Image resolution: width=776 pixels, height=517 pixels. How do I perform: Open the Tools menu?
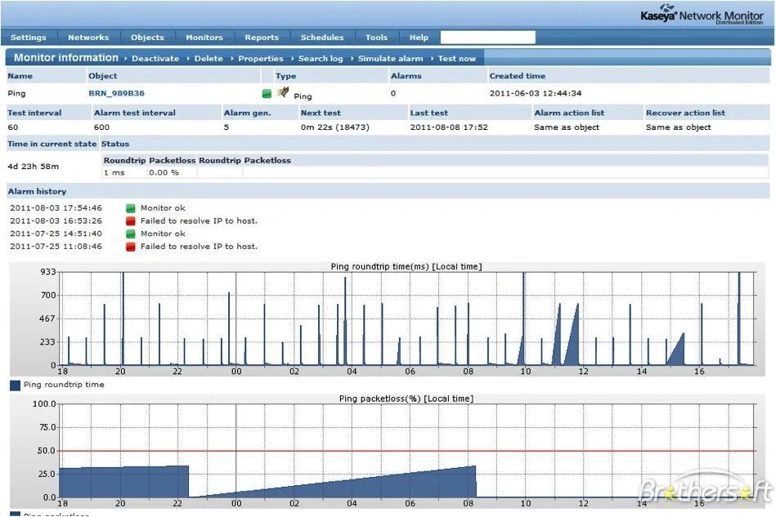click(x=377, y=38)
